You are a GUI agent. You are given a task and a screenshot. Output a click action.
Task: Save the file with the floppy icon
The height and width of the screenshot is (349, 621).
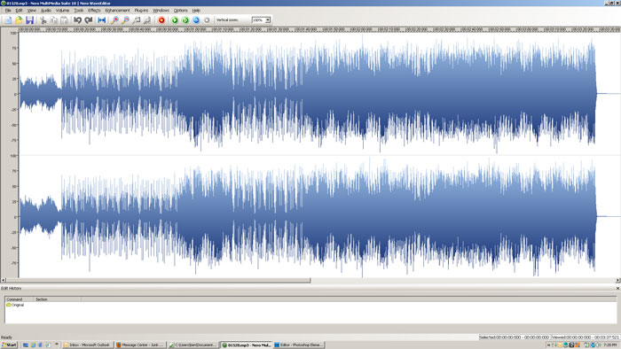point(29,20)
